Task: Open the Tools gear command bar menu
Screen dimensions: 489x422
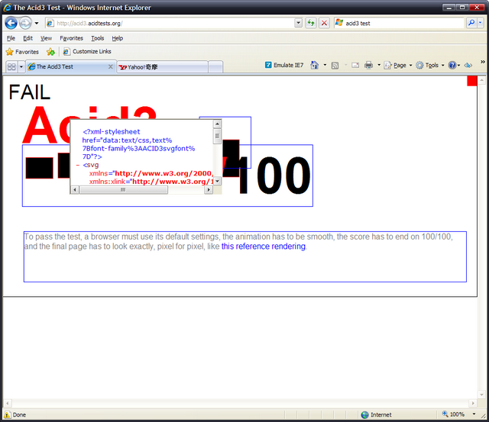Action: [430, 66]
